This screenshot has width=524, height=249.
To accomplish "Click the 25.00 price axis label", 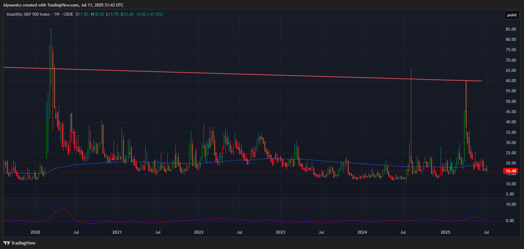I will (x=511, y=153).
